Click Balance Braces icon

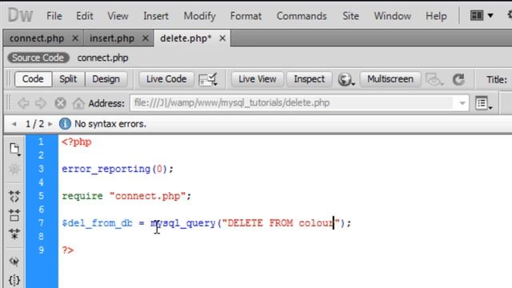pyautogui.click(x=14, y=280)
